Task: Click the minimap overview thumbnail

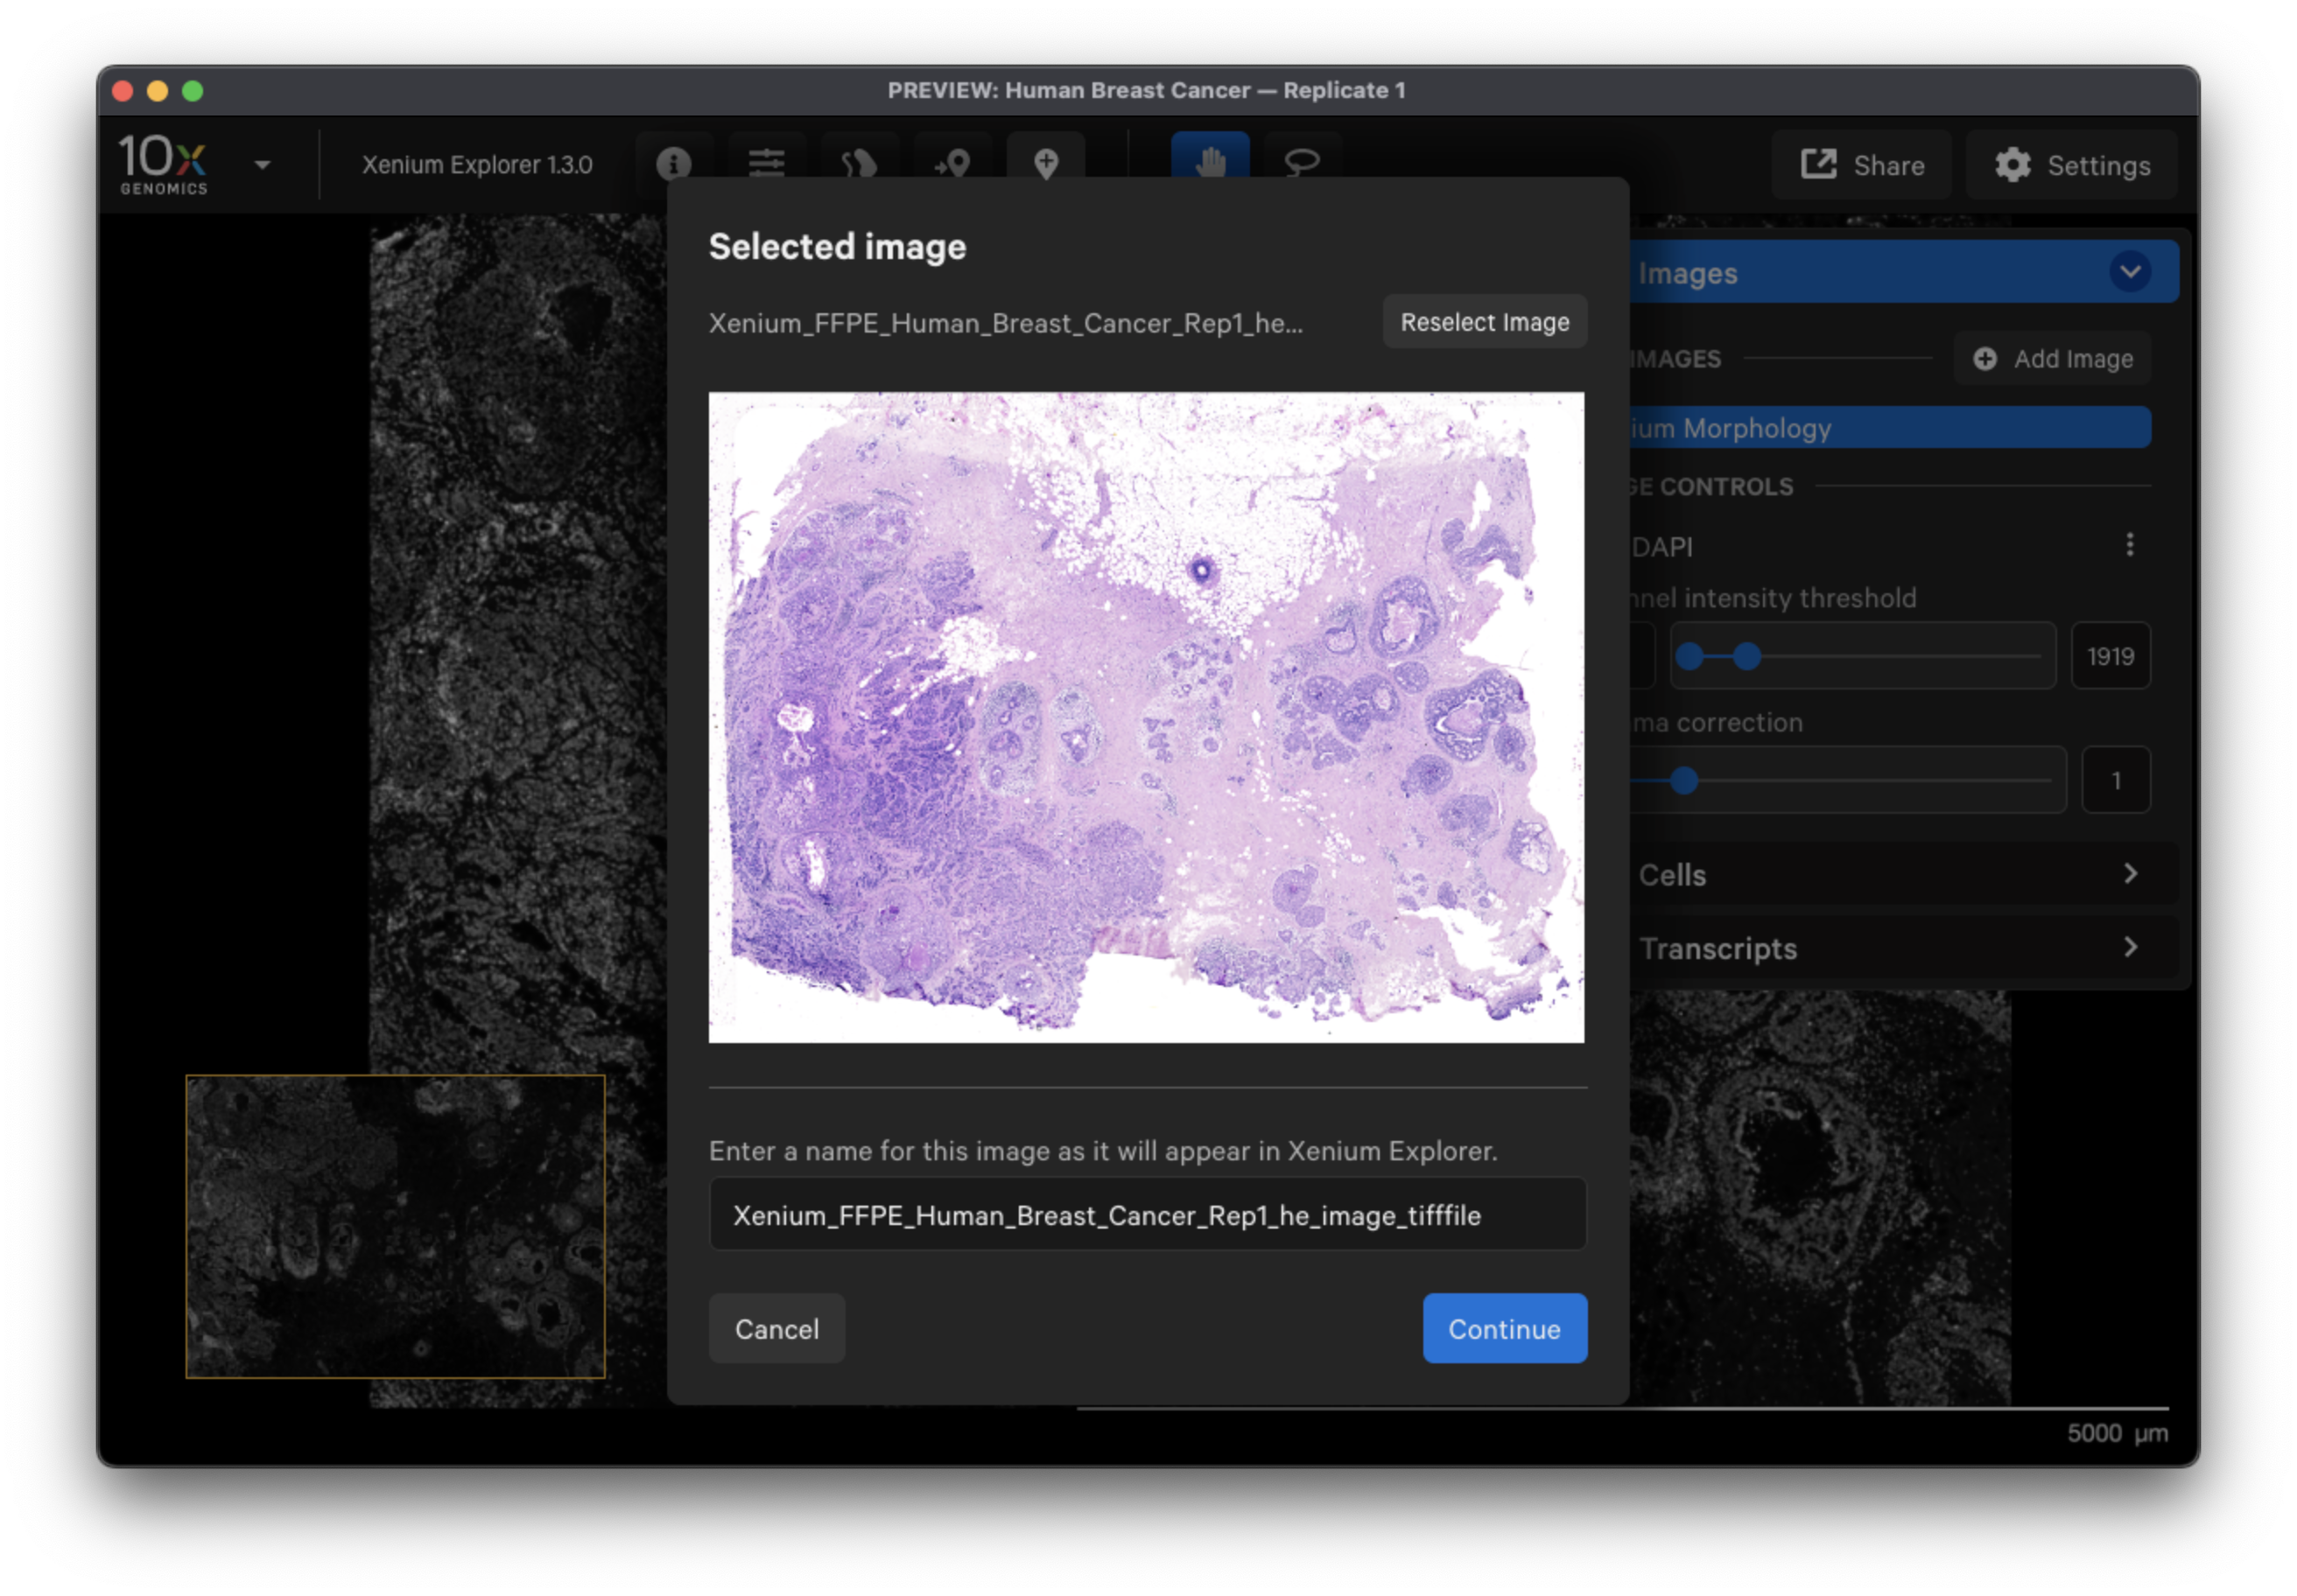Action: pos(395,1226)
